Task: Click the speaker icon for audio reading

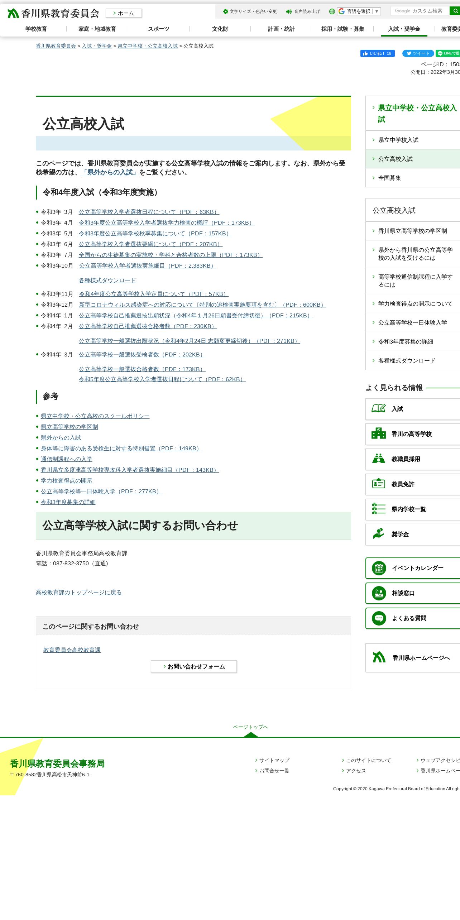Action: 289,11
